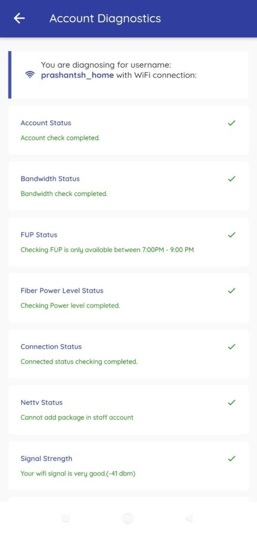
Task: Click the Fiber Power Level checkmark
Action: click(x=232, y=290)
